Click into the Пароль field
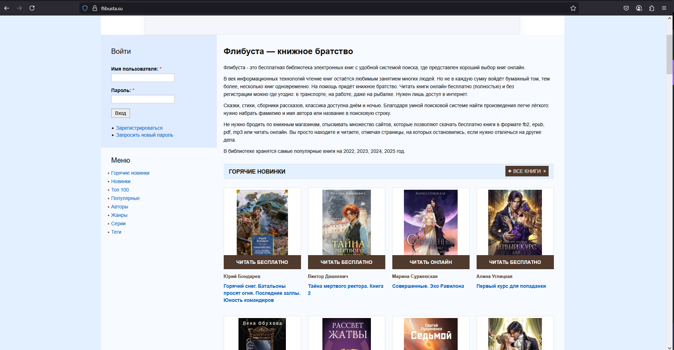 pyautogui.click(x=143, y=99)
